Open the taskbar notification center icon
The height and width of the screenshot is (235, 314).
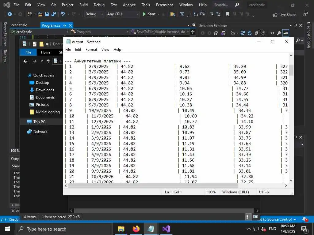(305, 229)
